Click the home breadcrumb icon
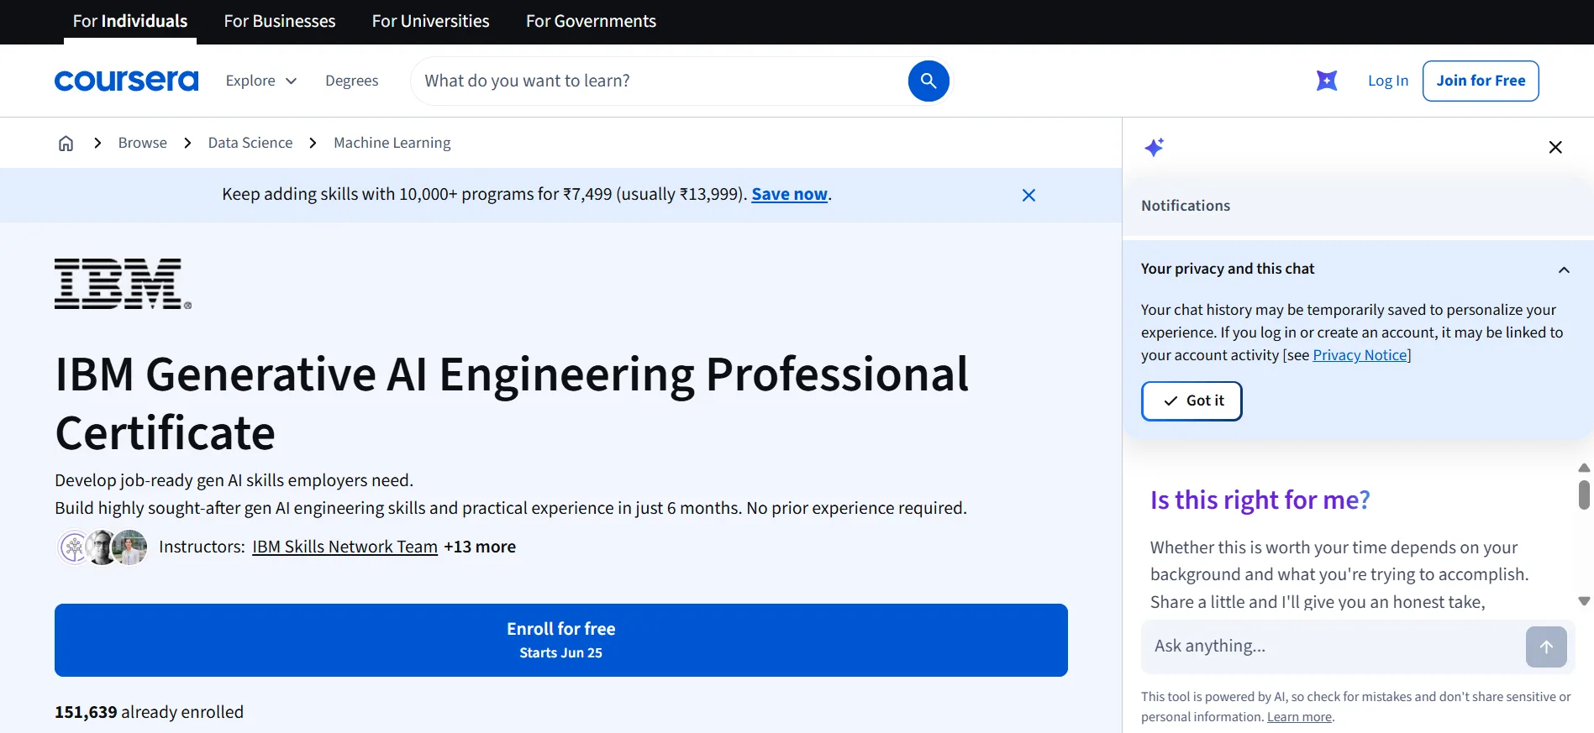The height and width of the screenshot is (733, 1594). [66, 143]
